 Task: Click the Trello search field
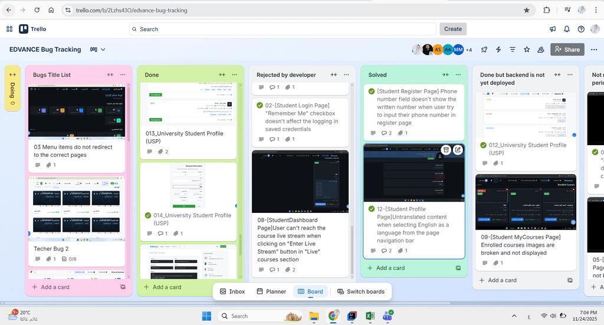283,29
